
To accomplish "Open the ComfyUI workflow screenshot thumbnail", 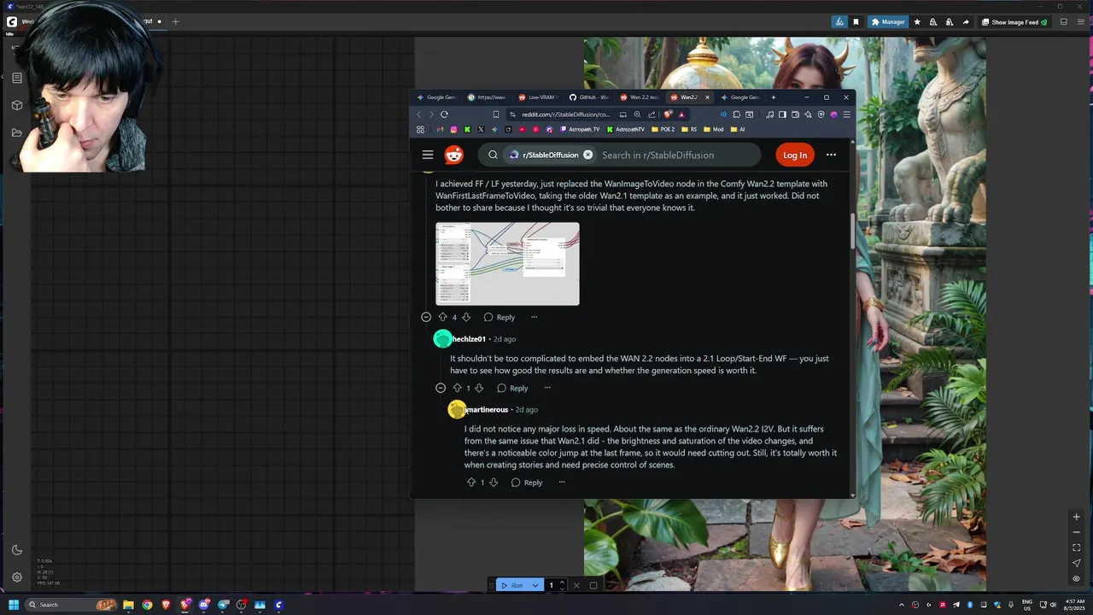I will pyautogui.click(x=507, y=264).
